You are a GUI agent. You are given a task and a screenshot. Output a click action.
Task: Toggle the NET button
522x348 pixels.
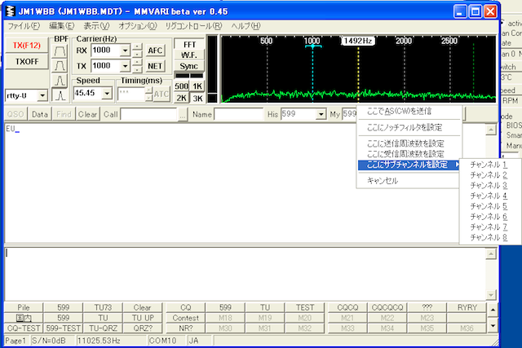[155, 66]
